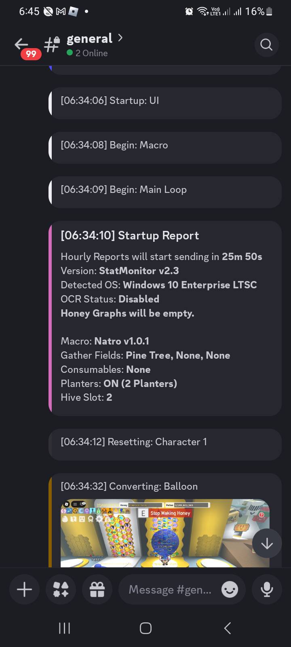Open the Apps shortcut icon
Image resolution: width=291 pixels, height=647 pixels.
[x=61, y=589]
